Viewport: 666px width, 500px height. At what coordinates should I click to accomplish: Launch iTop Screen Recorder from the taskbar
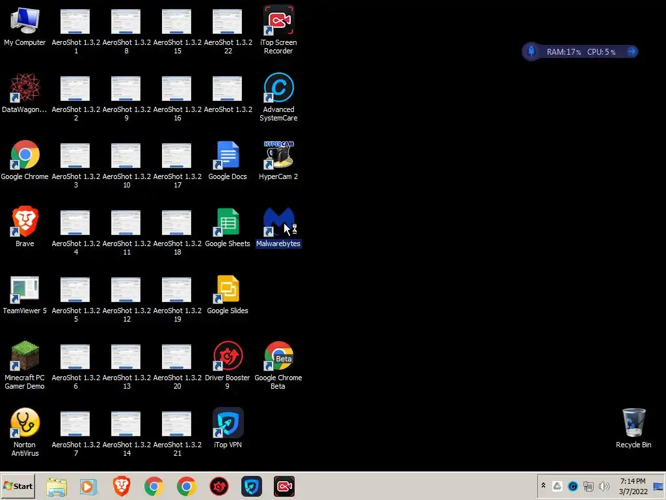point(284,486)
